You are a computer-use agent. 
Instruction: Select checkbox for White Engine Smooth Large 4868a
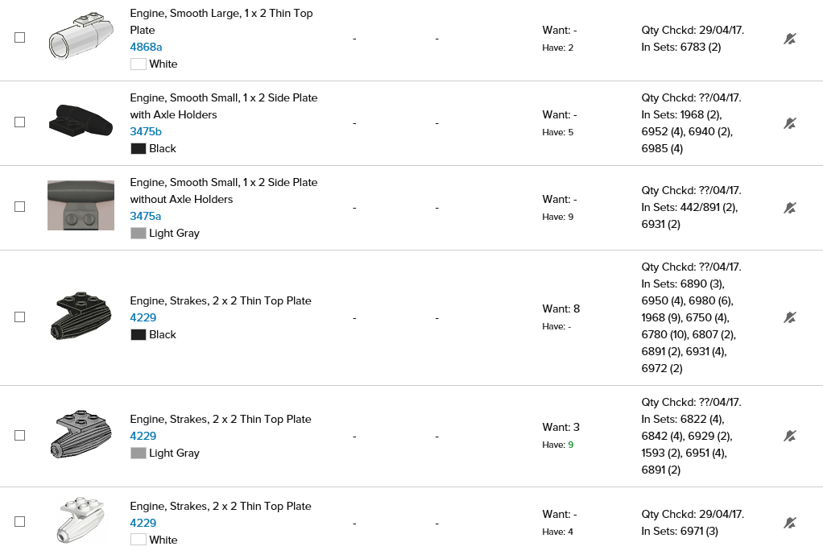[x=20, y=38]
